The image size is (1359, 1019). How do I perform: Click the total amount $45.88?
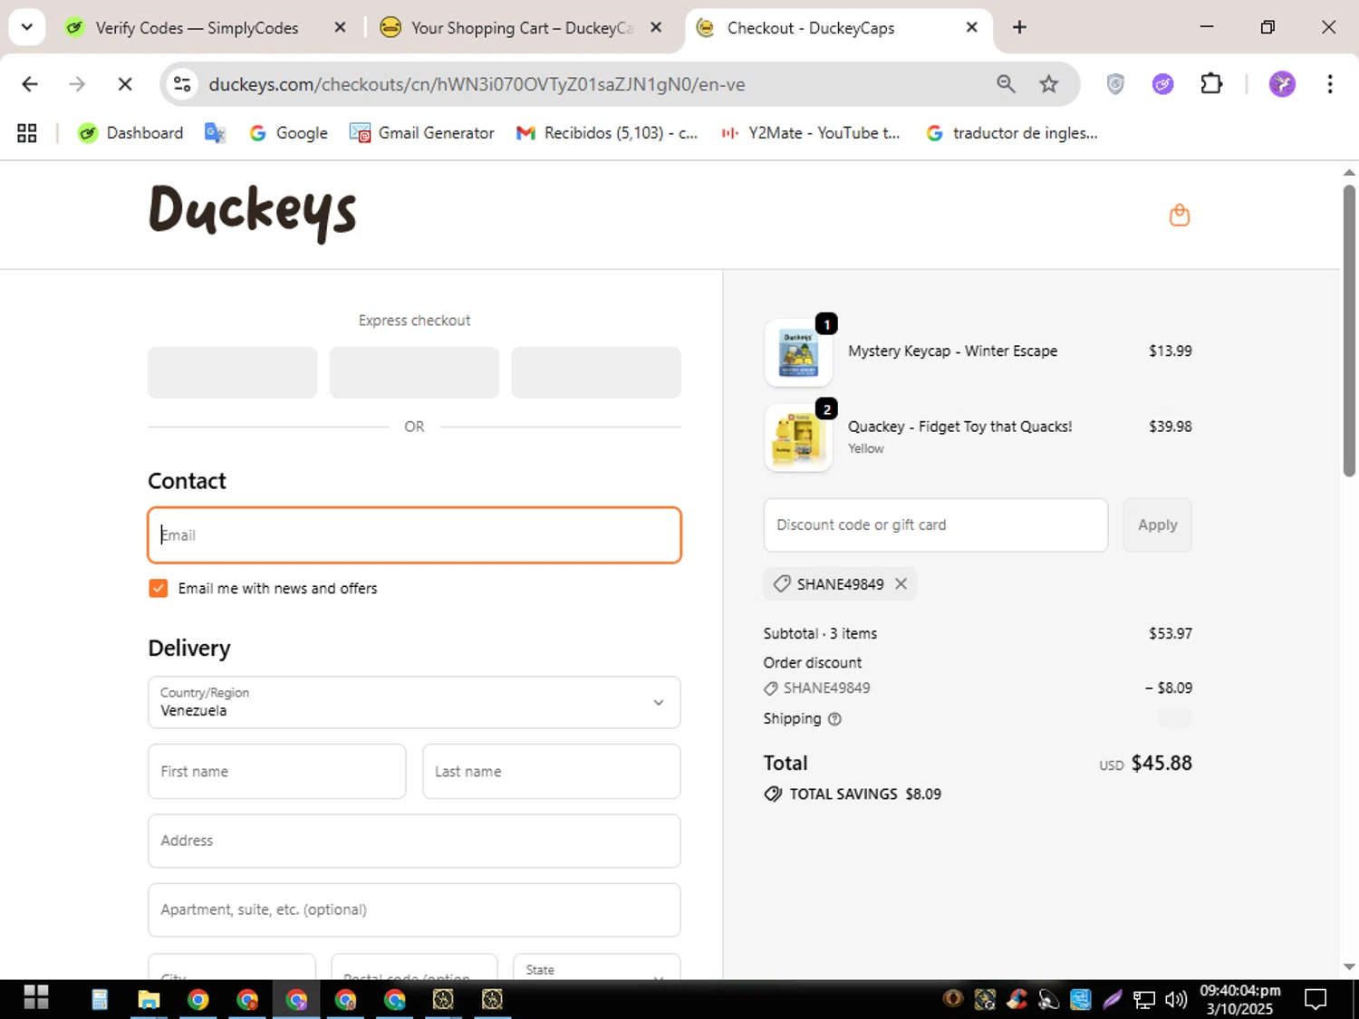[1161, 764]
